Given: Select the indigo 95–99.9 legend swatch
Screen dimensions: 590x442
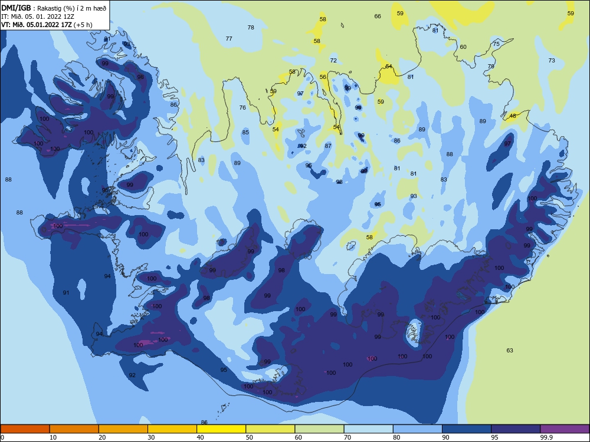Looking at the screenshot, I should (x=516, y=429).
